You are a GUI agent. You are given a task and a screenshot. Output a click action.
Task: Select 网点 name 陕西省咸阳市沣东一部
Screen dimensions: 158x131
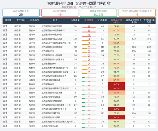pos(52,35)
